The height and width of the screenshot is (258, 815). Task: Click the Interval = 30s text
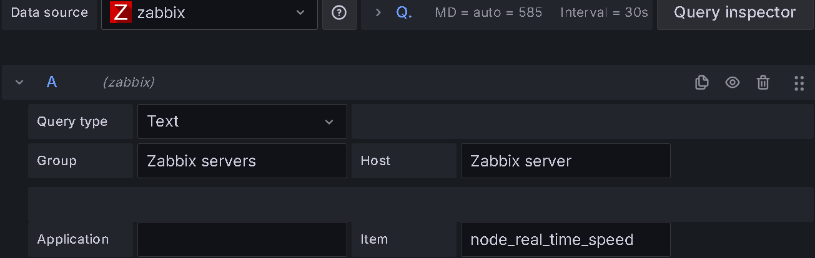604,12
